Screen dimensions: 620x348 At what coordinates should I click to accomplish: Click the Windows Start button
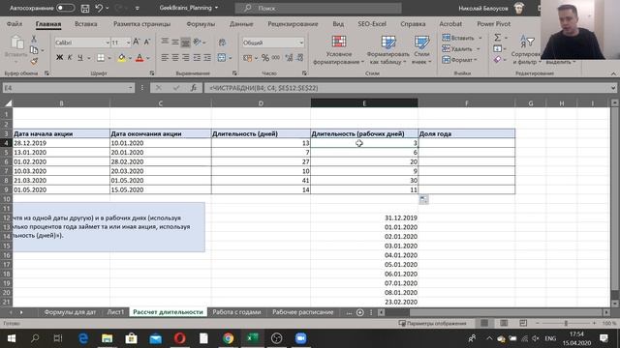[12, 338]
